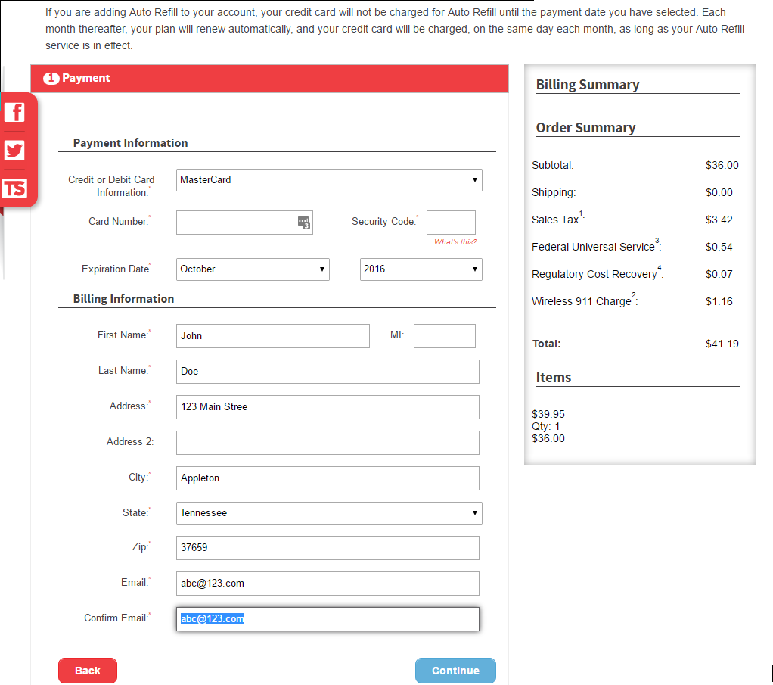Click into the Card Number field
The height and width of the screenshot is (685, 773).
click(236, 223)
